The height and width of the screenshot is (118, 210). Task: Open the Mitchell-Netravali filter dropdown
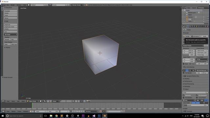202,70
